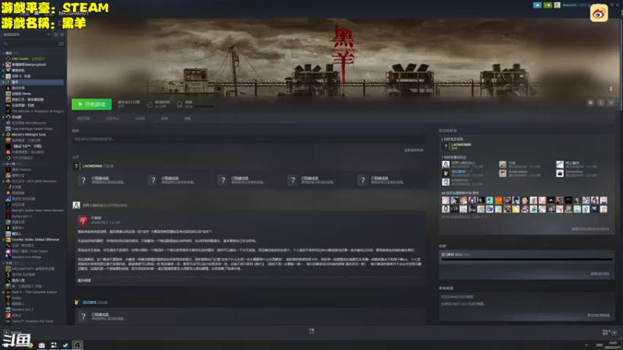Select Grey Heritage: Faded Vision in library
The image size is (623, 350).
pyautogui.click(x=32, y=128)
